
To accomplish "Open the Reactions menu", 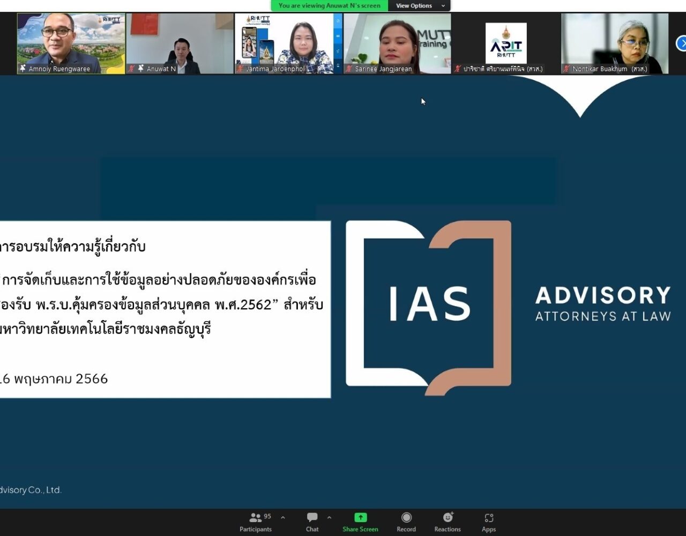I will pyautogui.click(x=448, y=522).
